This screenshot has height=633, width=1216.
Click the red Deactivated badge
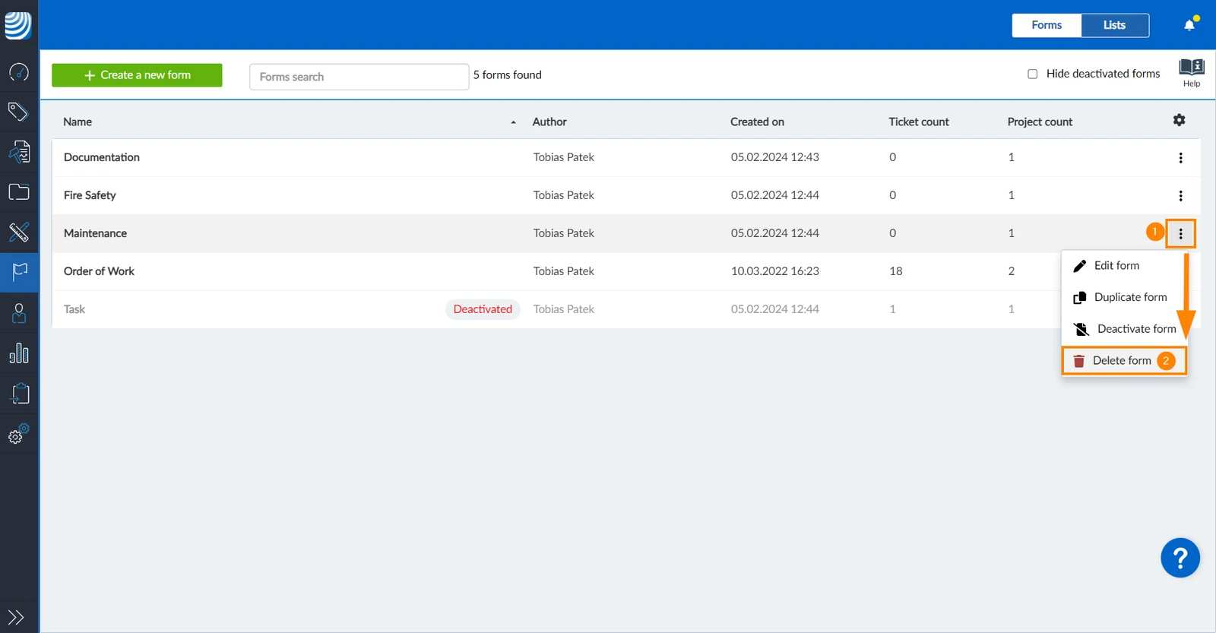[x=483, y=309]
